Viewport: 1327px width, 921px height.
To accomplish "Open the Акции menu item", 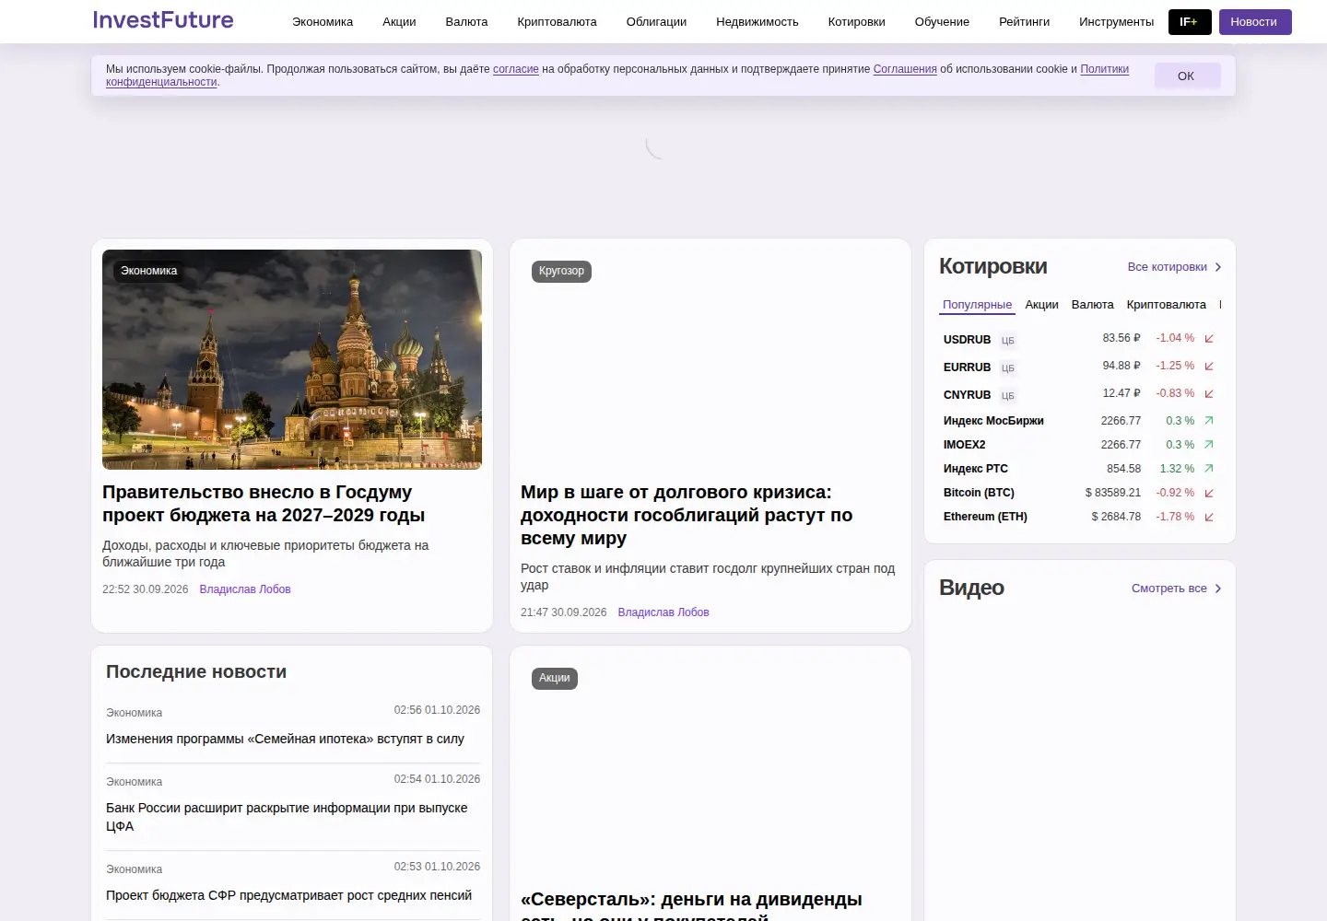I will coord(399,22).
